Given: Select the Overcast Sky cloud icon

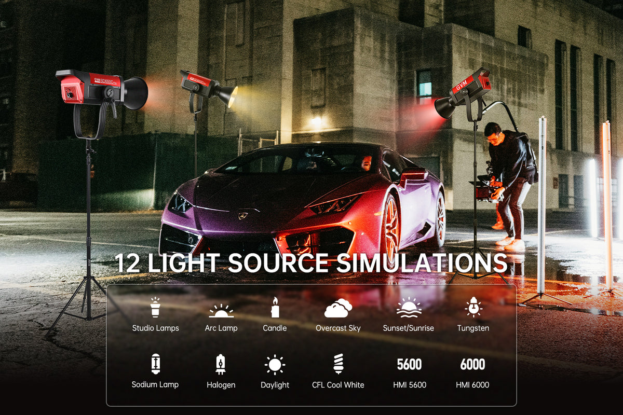Looking at the screenshot, I should click(338, 308).
